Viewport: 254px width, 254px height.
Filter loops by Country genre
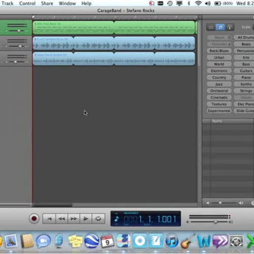coord(219,78)
